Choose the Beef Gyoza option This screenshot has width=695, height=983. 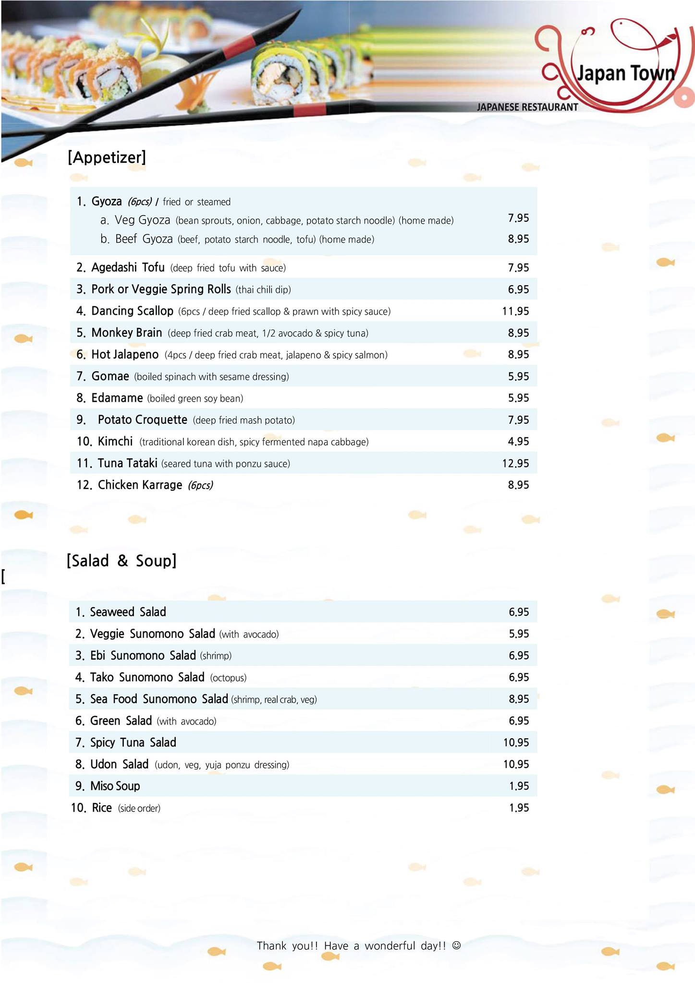tap(144, 239)
